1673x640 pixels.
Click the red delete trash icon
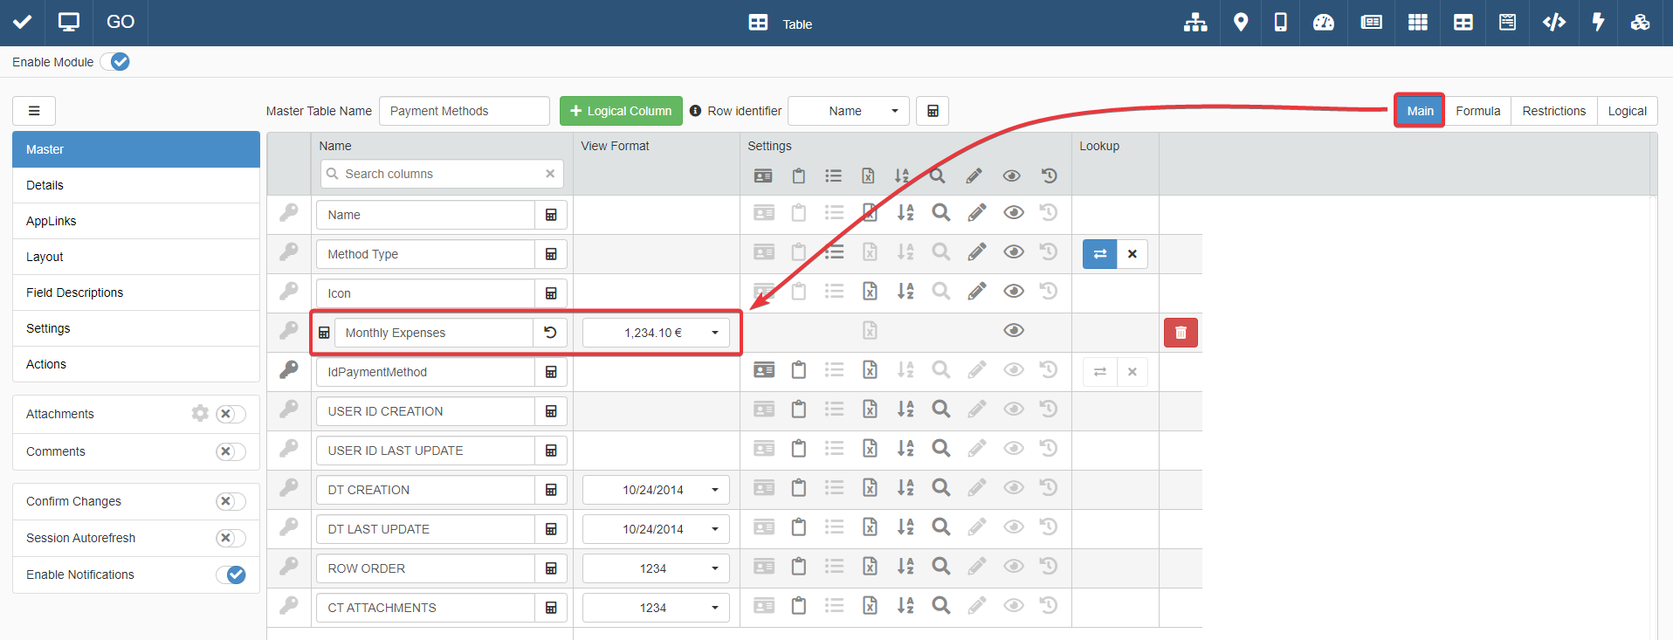point(1180,333)
